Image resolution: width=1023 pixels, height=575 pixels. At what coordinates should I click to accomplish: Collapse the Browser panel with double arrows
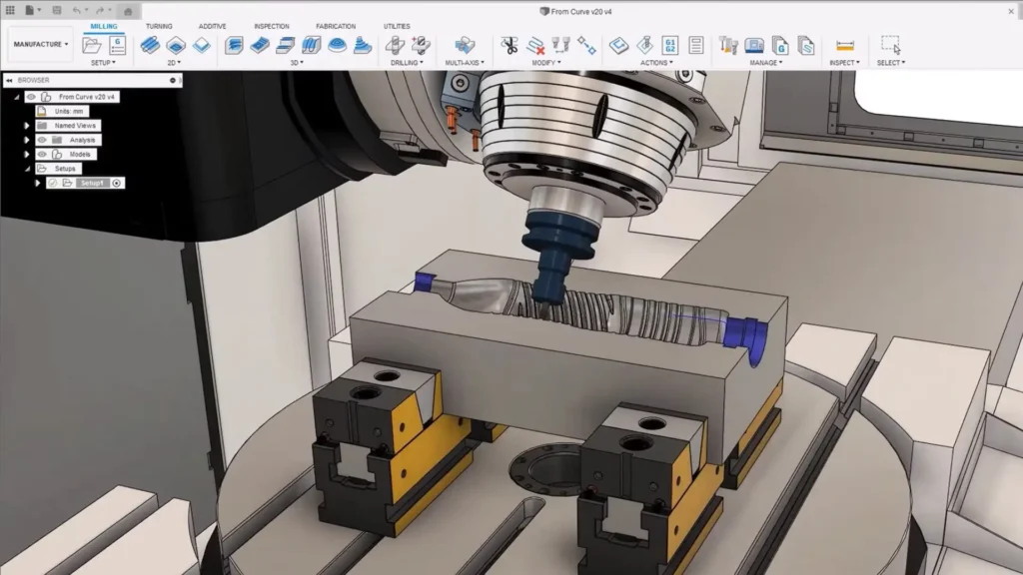coord(9,81)
